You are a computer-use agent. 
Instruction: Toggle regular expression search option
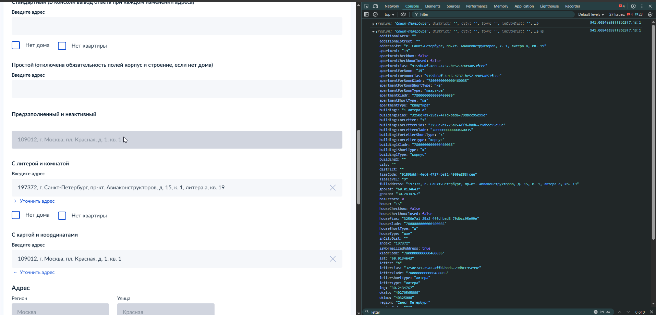pos(602,312)
